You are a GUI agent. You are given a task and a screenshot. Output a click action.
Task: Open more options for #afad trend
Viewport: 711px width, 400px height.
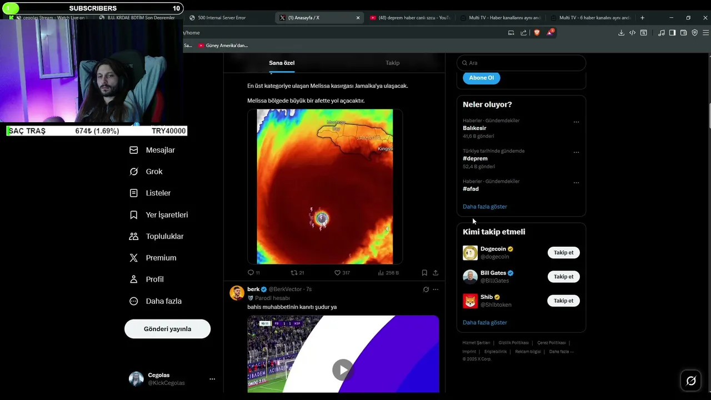coord(576,182)
